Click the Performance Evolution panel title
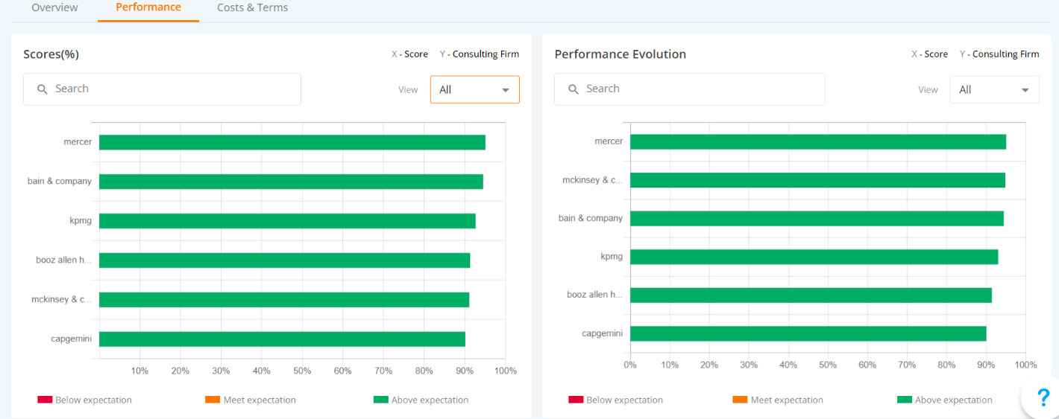This screenshot has width=1059, height=419. tap(620, 54)
